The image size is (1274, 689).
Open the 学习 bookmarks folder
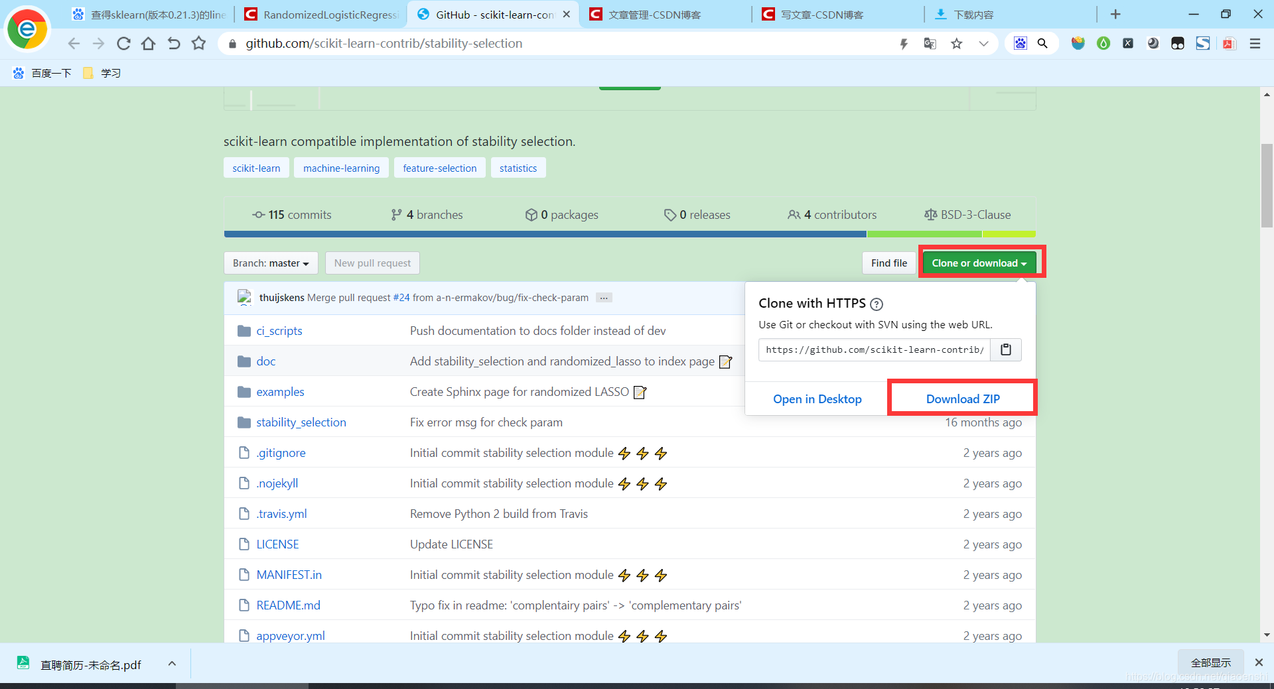click(102, 73)
